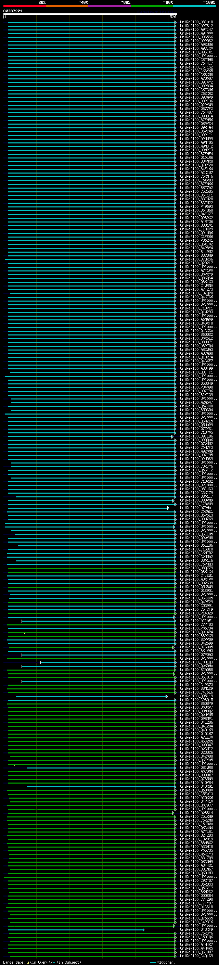
Task: Click the query end position 526
Action: coord(173,17)
